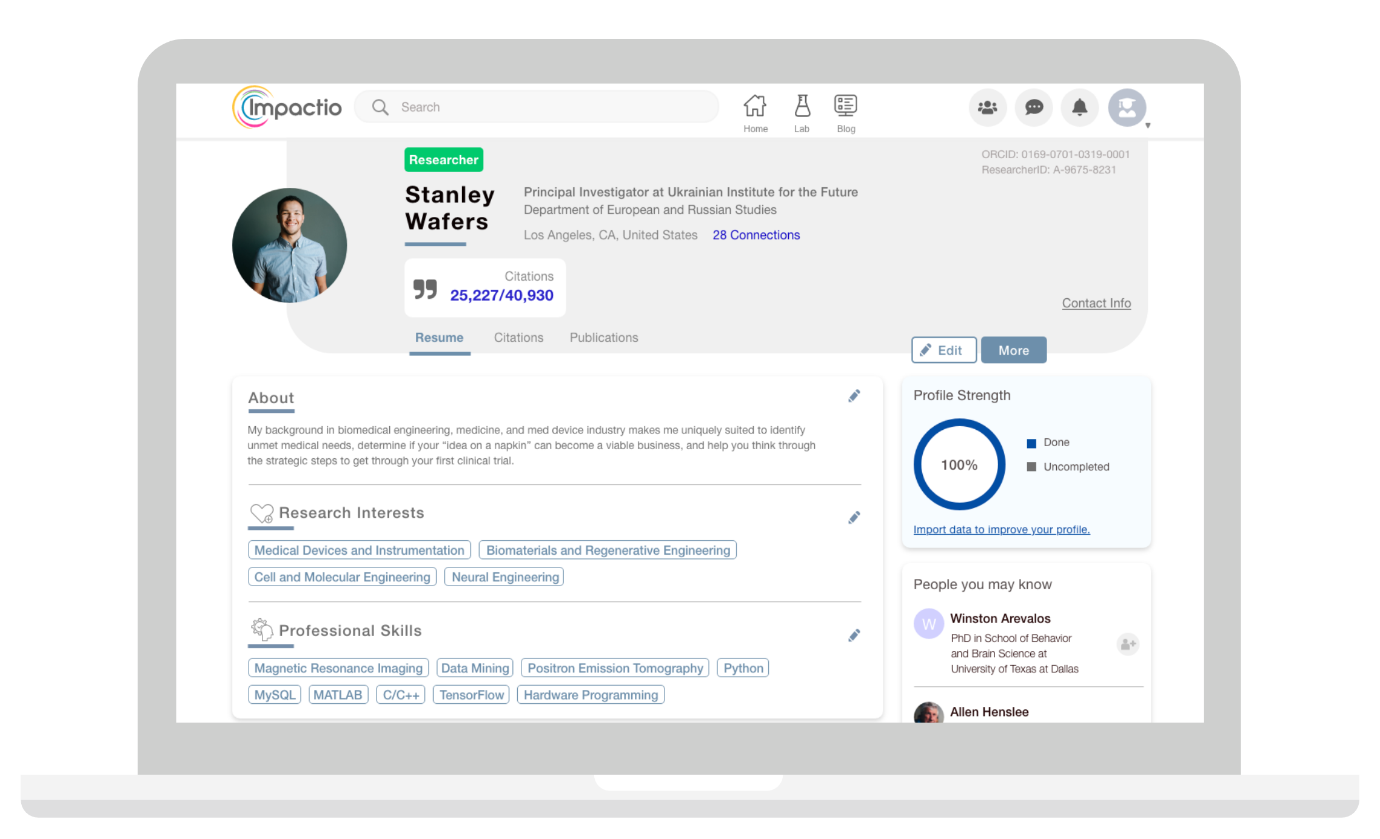Select C/C++ skill tag
The height and width of the screenshot is (839, 1380).
[401, 695]
